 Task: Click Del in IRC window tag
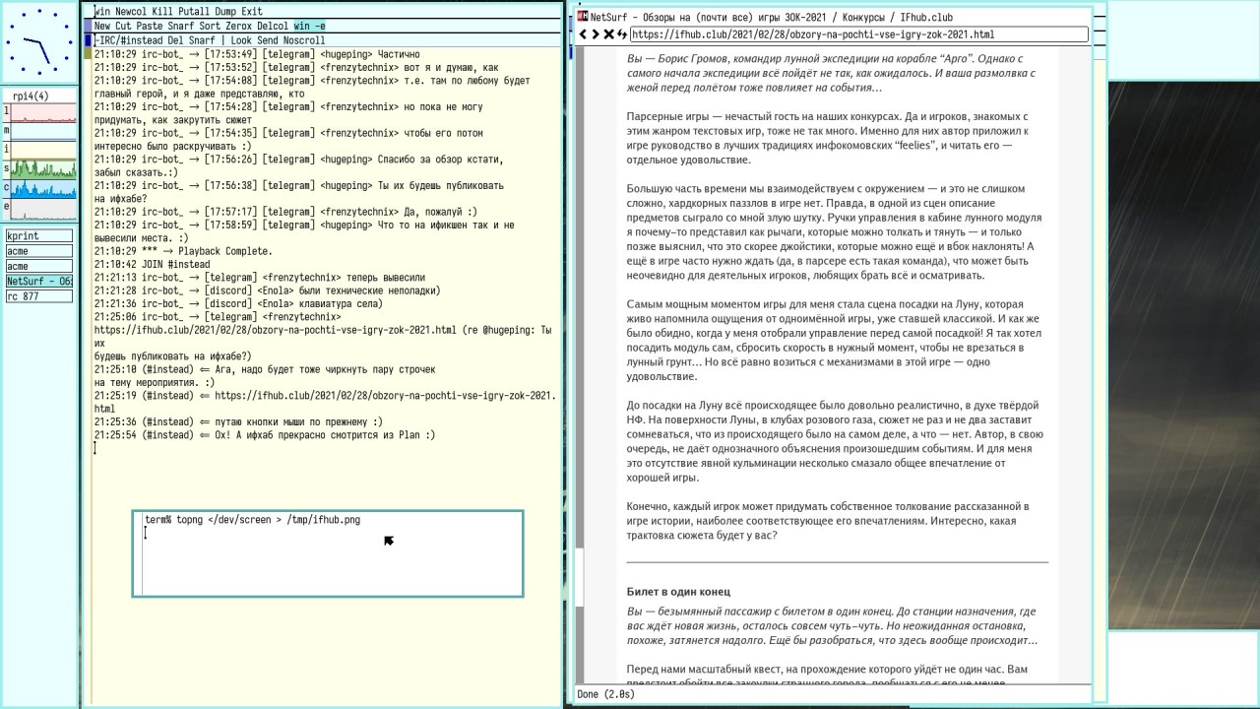[x=176, y=40]
